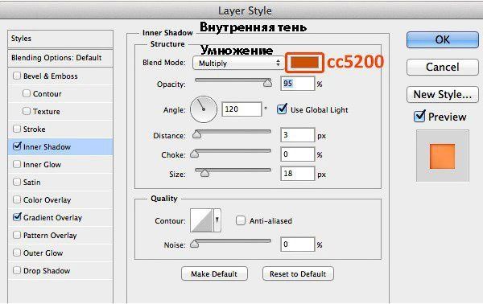Image resolution: width=483 pixels, height=304 pixels.
Task: Enable the Texture checkbox
Action: coord(27,111)
